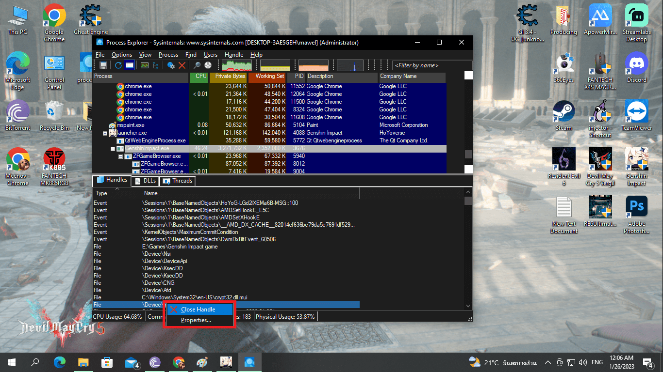Open Microsoft Store from the taskbar
The image size is (663, 372).
point(107,362)
